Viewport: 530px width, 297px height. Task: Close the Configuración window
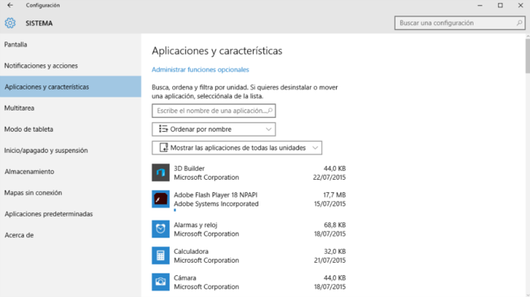click(520, 6)
